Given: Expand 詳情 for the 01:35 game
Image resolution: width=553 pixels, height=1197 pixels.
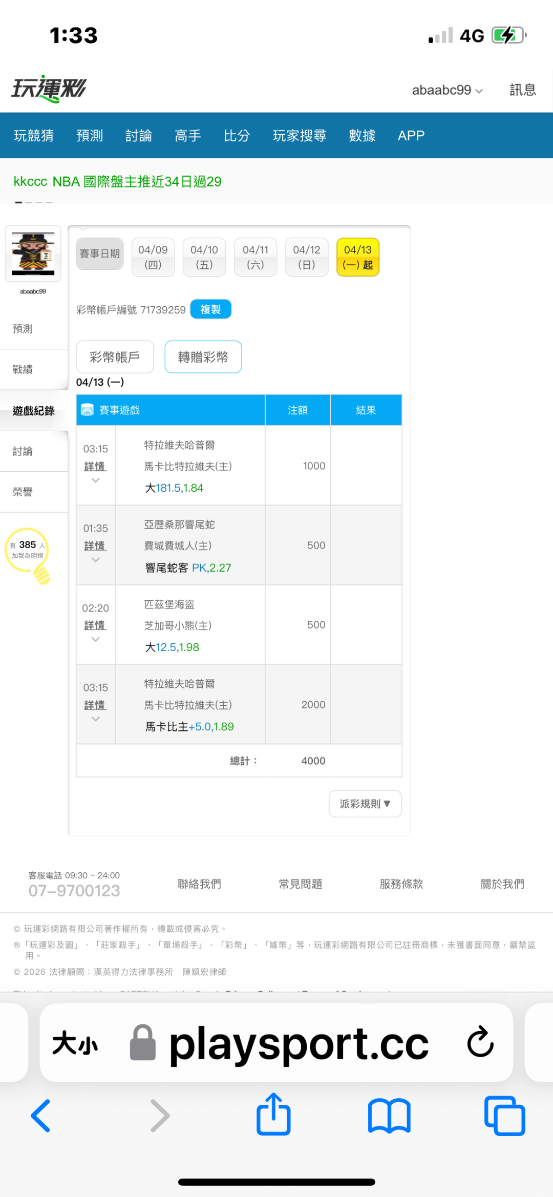Looking at the screenshot, I should click(95, 547).
